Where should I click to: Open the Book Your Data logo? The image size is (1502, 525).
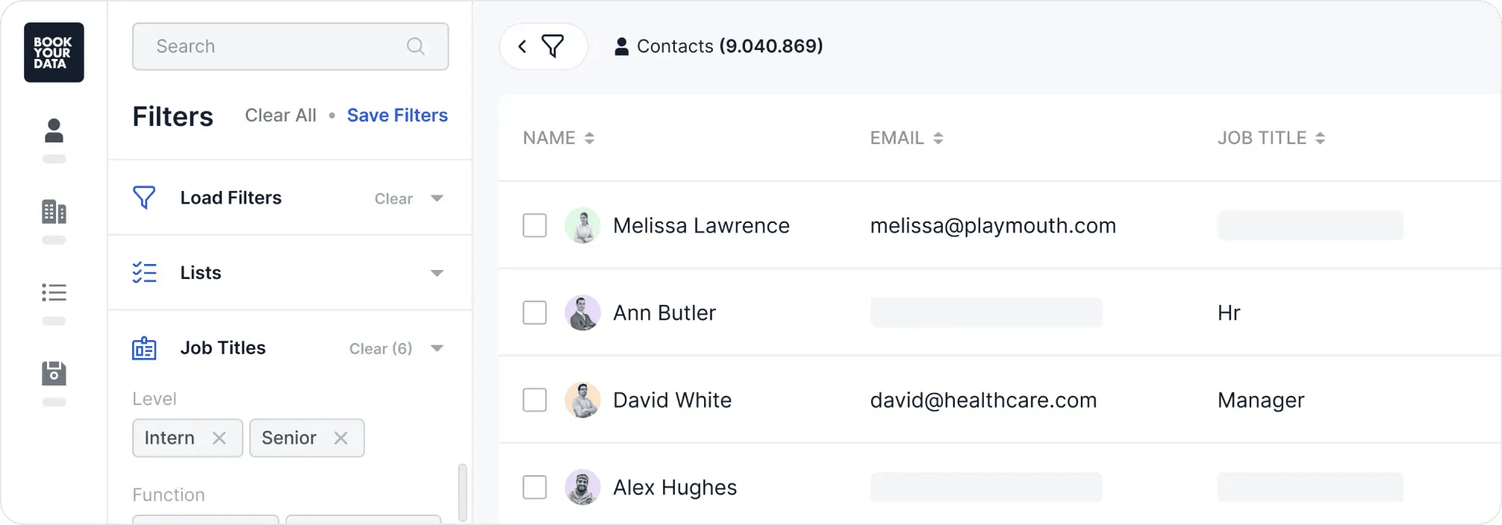pyautogui.click(x=54, y=52)
